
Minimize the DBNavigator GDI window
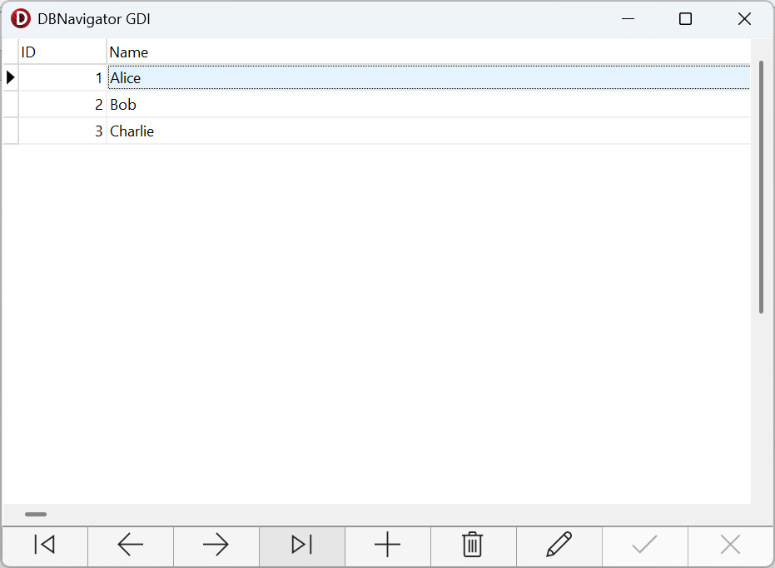[x=628, y=19]
